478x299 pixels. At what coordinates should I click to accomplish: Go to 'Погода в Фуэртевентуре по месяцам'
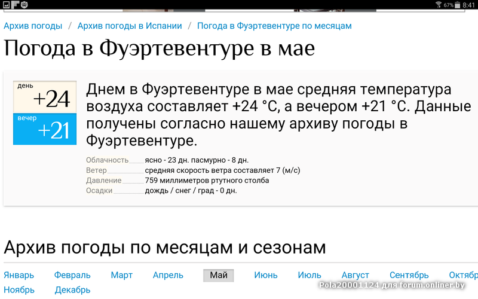tap(274, 26)
